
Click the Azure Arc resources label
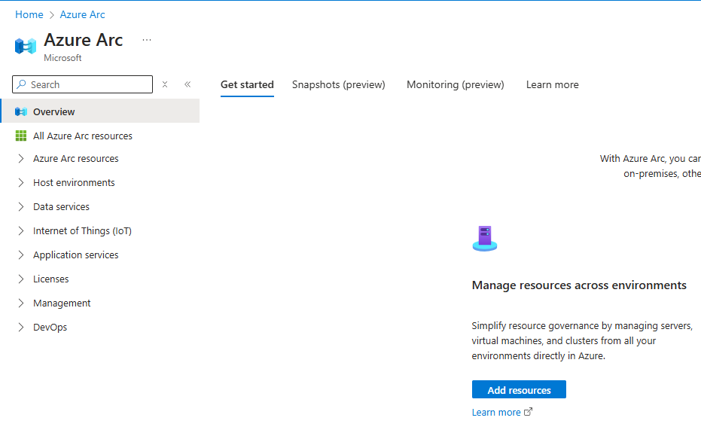(x=75, y=159)
